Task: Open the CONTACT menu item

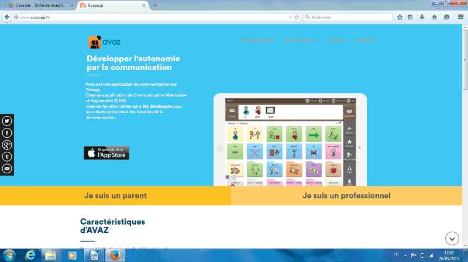Action: tap(364, 40)
